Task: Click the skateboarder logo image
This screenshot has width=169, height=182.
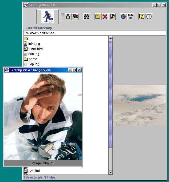Action: click(48, 17)
